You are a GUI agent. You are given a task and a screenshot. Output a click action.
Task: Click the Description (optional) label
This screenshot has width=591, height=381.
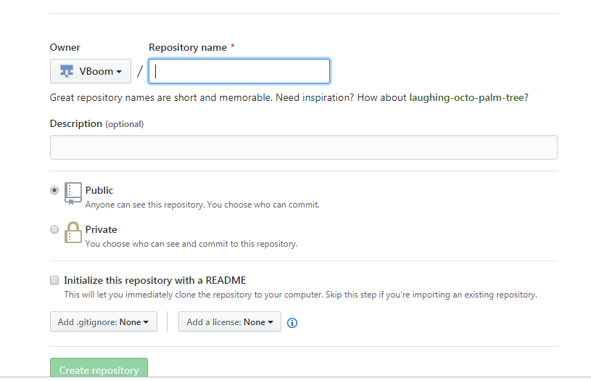coord(96,123)
